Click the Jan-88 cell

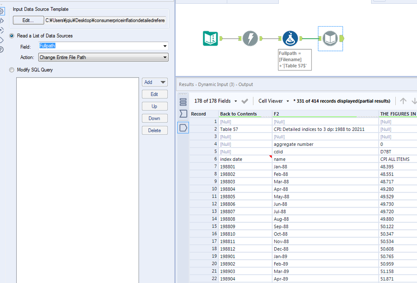(326, 167)
